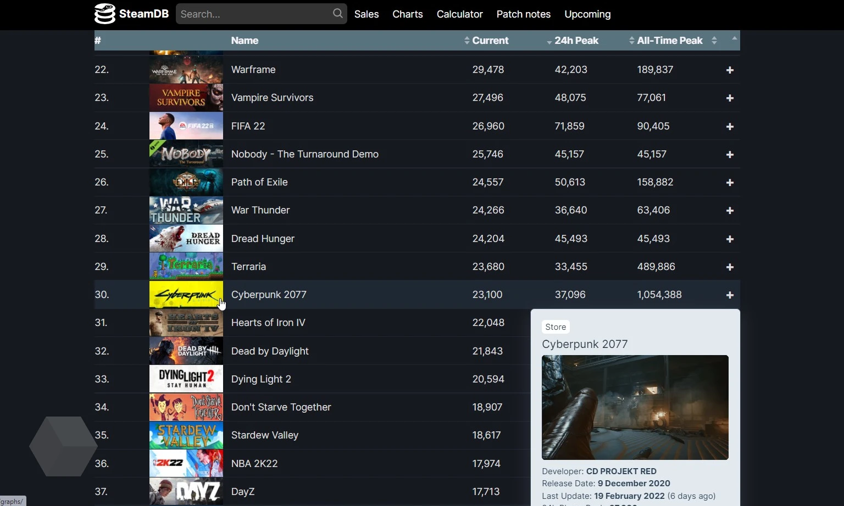Open the Upcoming page
This screenshot has width=844, height=506.
coord(587,14)
